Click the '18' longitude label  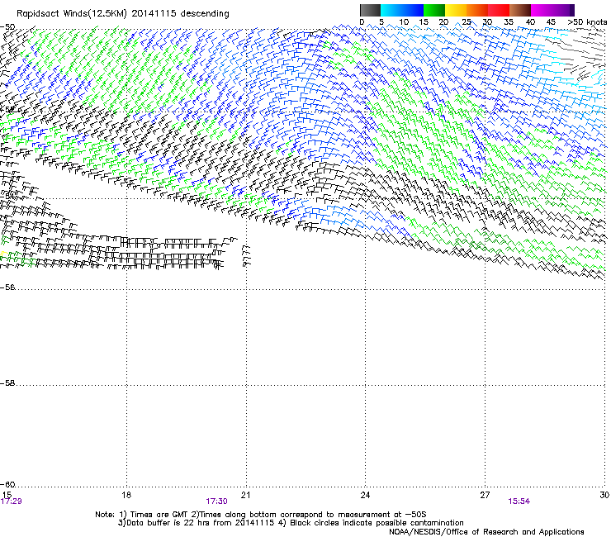click(126, 495)
